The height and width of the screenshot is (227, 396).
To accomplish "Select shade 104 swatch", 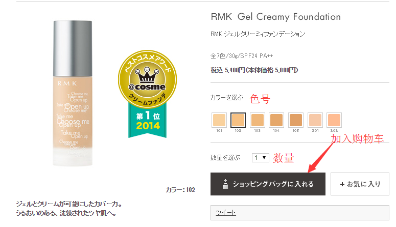I will click(276, 120).
